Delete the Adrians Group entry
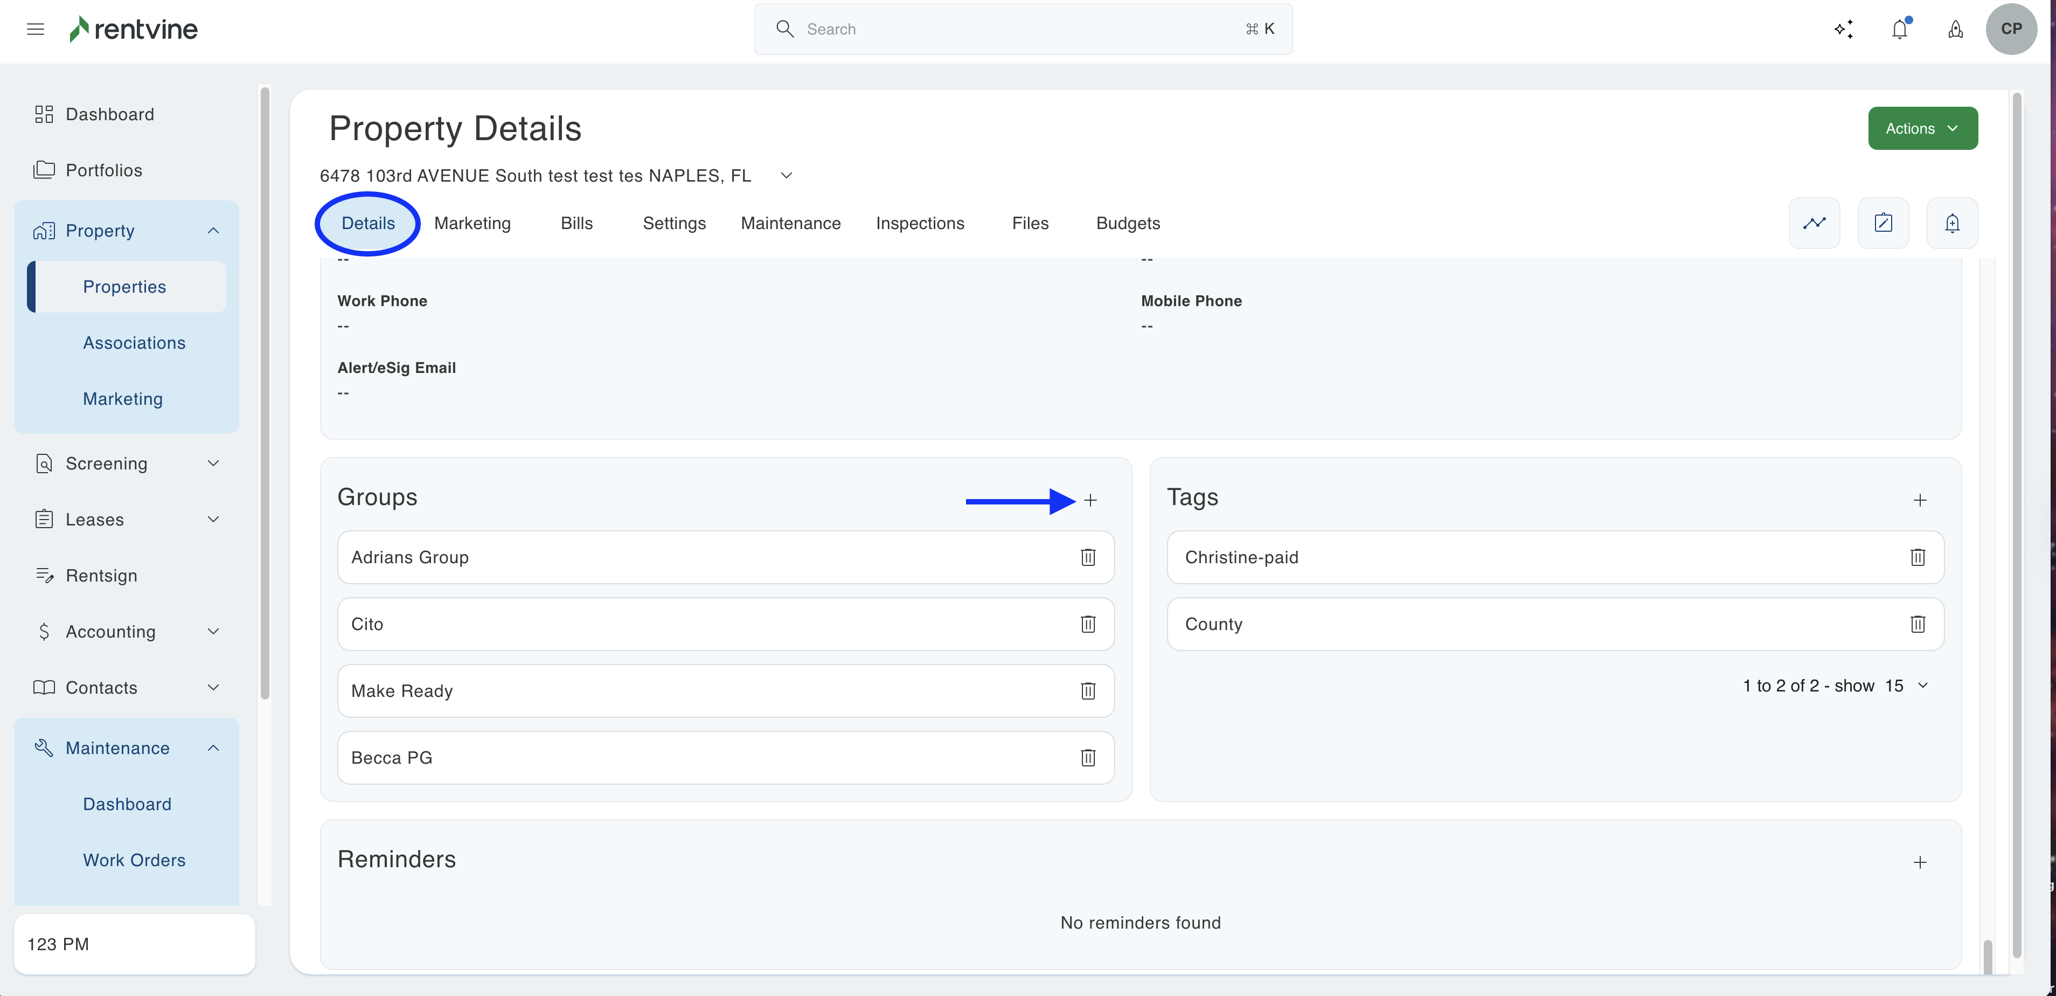 [1088, 557]
